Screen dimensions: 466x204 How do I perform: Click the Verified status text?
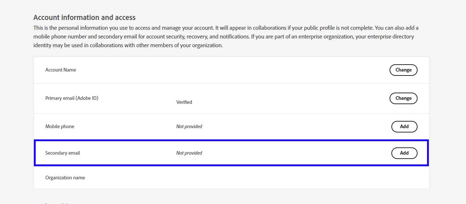[184, 102]
